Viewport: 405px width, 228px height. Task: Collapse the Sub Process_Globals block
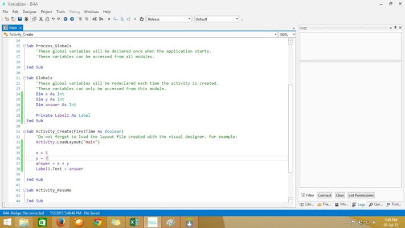(24, 46)
